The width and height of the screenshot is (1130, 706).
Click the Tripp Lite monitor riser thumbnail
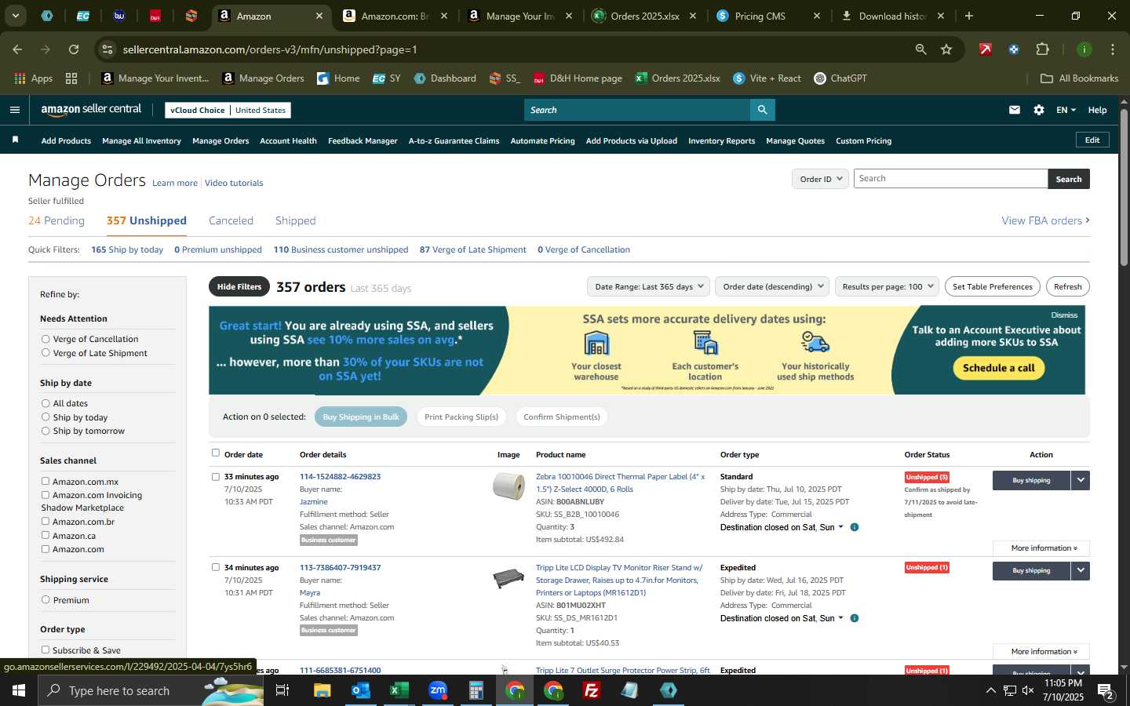coord(508,578)
